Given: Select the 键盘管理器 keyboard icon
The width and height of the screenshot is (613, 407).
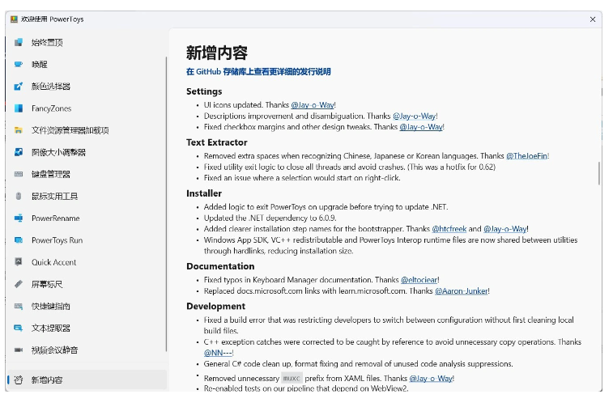Looking at the screenshot, I should tap(19, 174).
